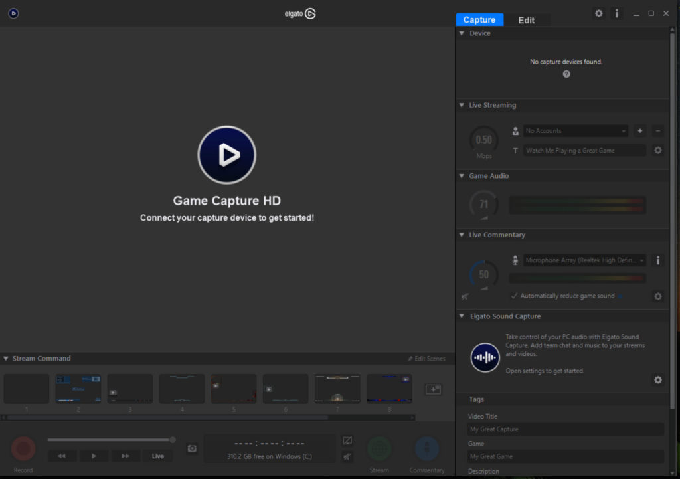Collapse the Device section
The width and height of the screenshot is (680, 479).
click(x=462, y=33)
